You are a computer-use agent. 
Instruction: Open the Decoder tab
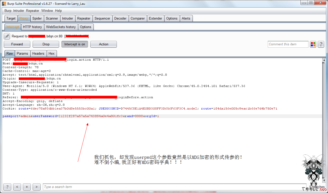[x=120, y=18]
